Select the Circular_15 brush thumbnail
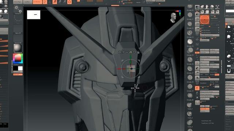 [190, 51]
